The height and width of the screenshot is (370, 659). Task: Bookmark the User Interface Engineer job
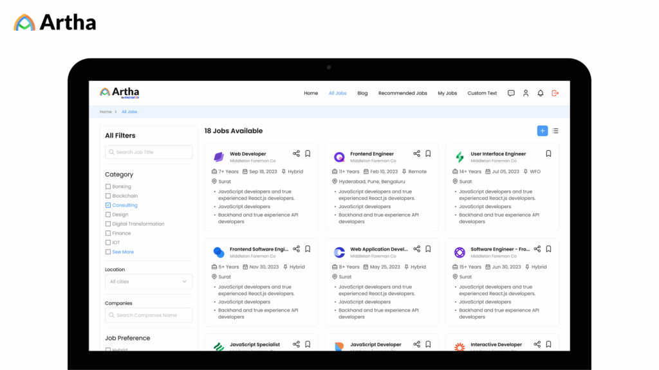pos(548,154)
